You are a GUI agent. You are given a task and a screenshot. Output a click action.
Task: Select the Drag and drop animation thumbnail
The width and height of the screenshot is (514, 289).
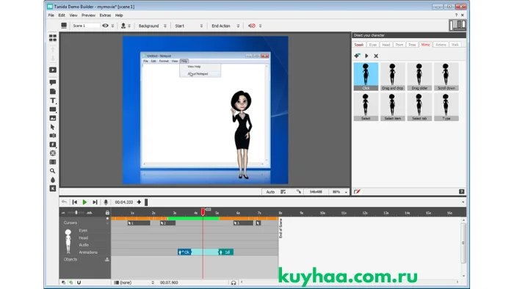(x=392, y=76)
